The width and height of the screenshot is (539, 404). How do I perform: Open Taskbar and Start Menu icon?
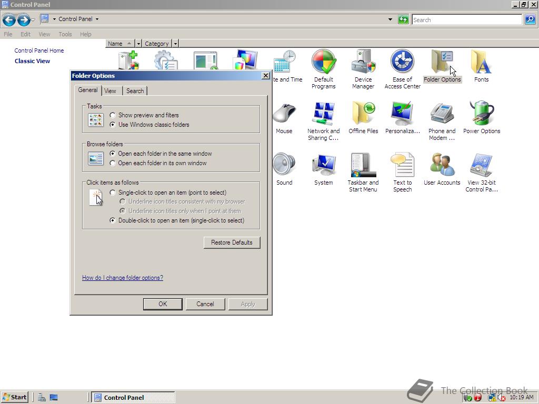363,173
